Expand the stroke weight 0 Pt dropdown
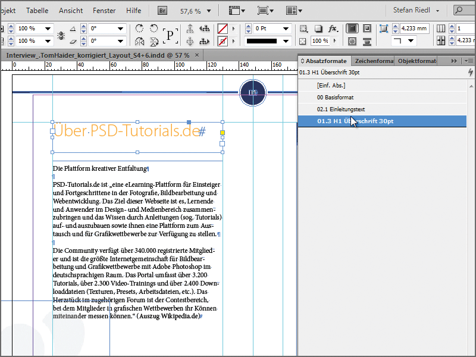The height and width of the screenshot is (357, 476). coord(286,29)
